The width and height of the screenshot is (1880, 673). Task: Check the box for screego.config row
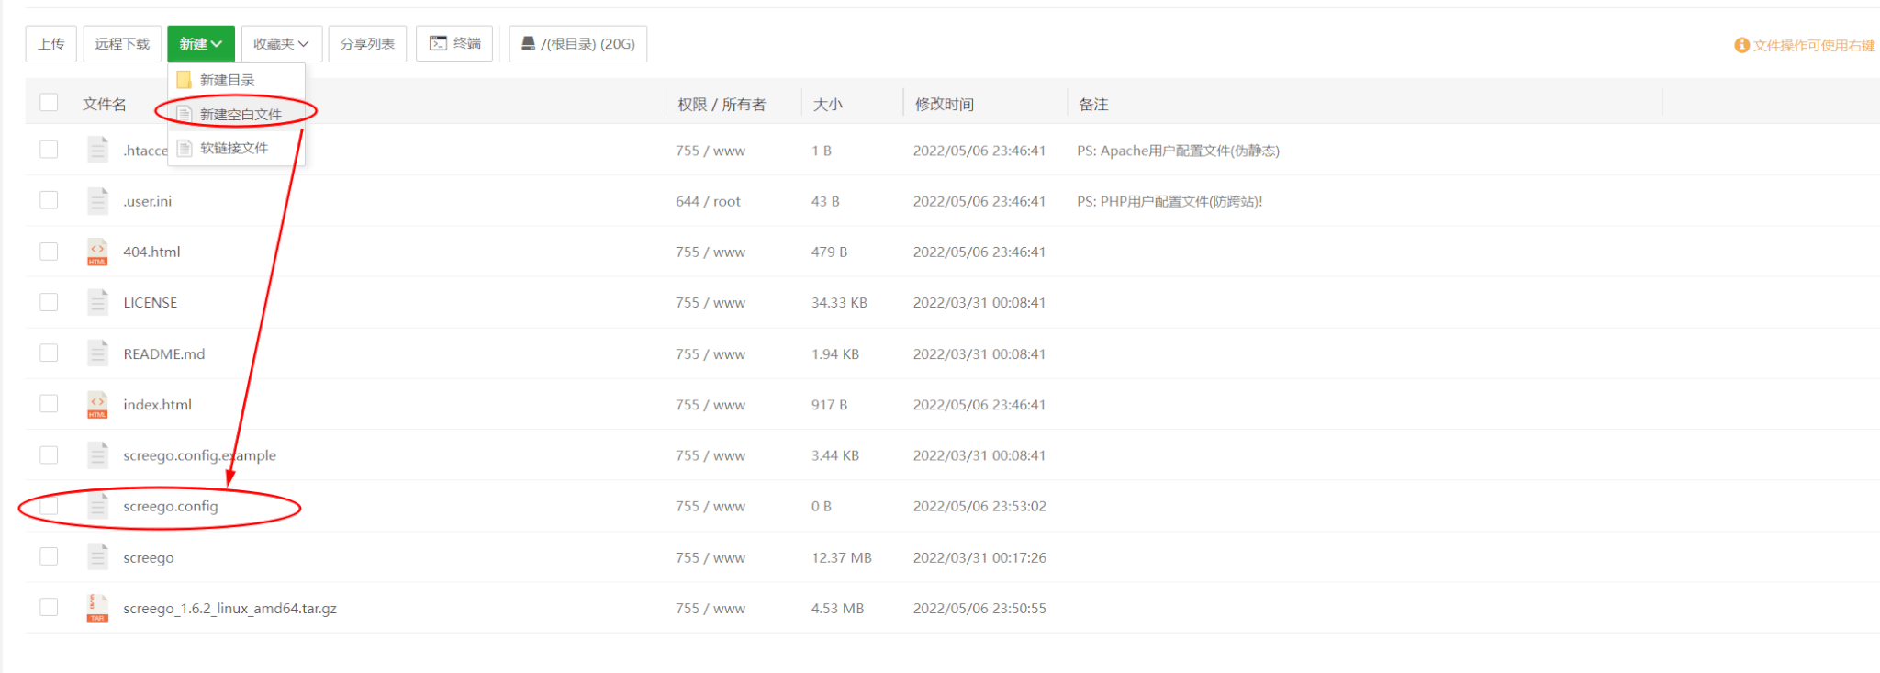[49, 506]
